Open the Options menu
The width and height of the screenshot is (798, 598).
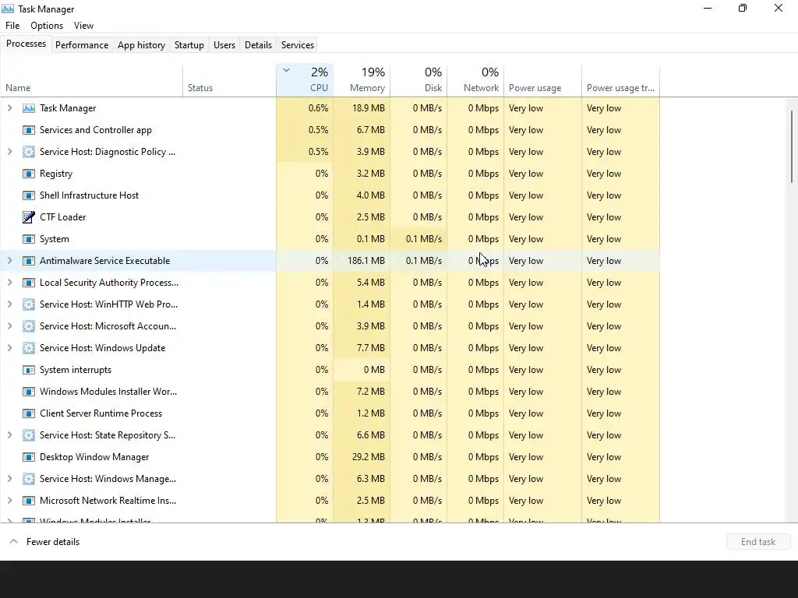(x=47, y=26)
